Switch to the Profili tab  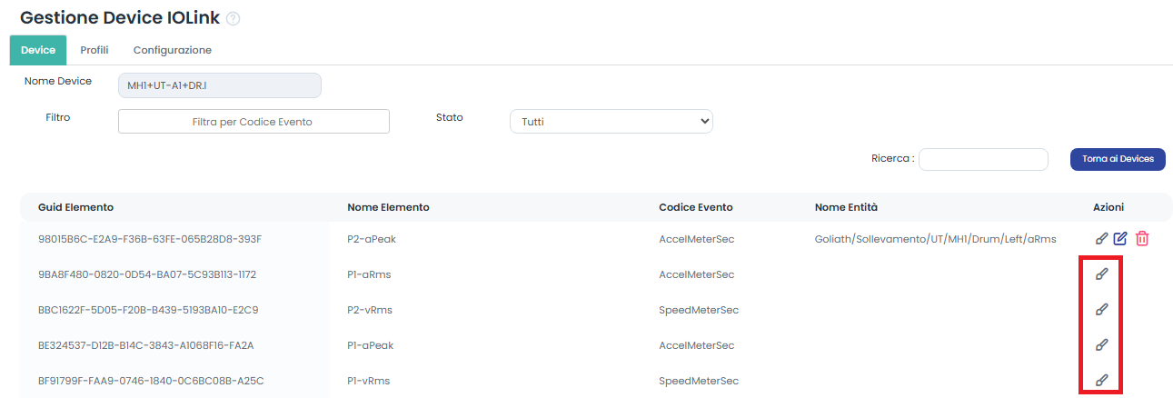coord(94,50)
